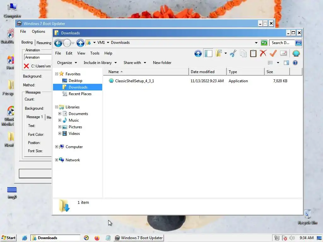Image resolution: width=323 pixels, height=242 pixels.
Task: Open Firefox from the taskbar
Action: point(97,238)
